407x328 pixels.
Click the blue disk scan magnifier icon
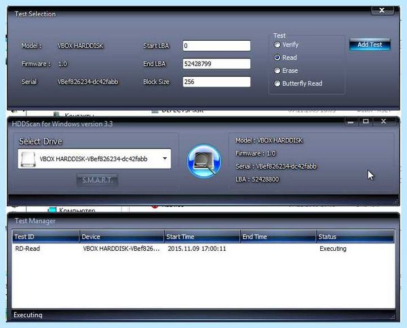coord(204,161)
